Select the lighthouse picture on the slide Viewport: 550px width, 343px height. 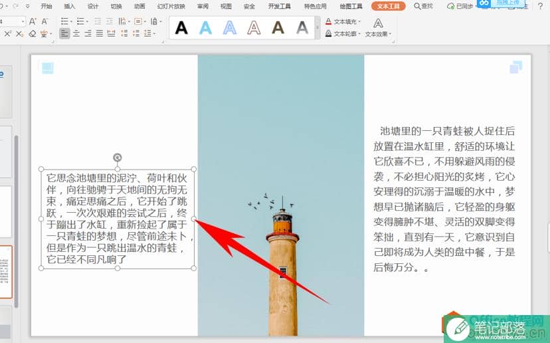(280, 195)
